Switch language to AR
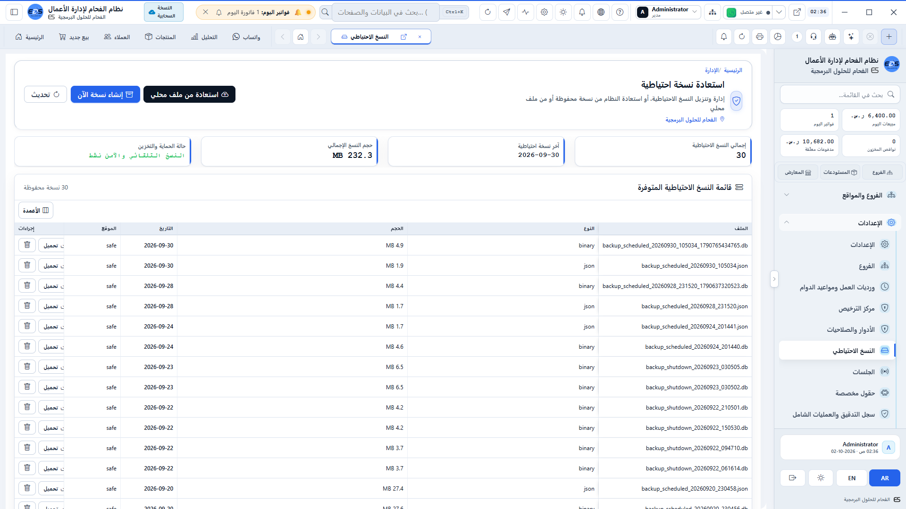Viewport: 906px width, 509px height. pyautogui.click(x=885, y=478)
